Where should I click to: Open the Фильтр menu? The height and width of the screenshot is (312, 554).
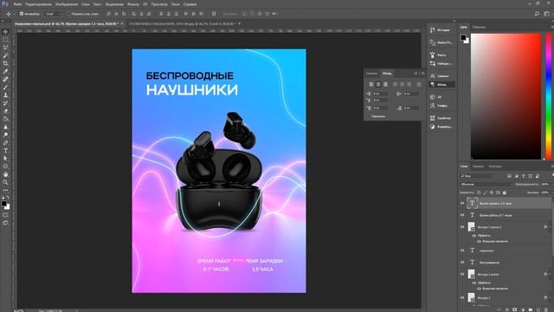coord(132,4)
